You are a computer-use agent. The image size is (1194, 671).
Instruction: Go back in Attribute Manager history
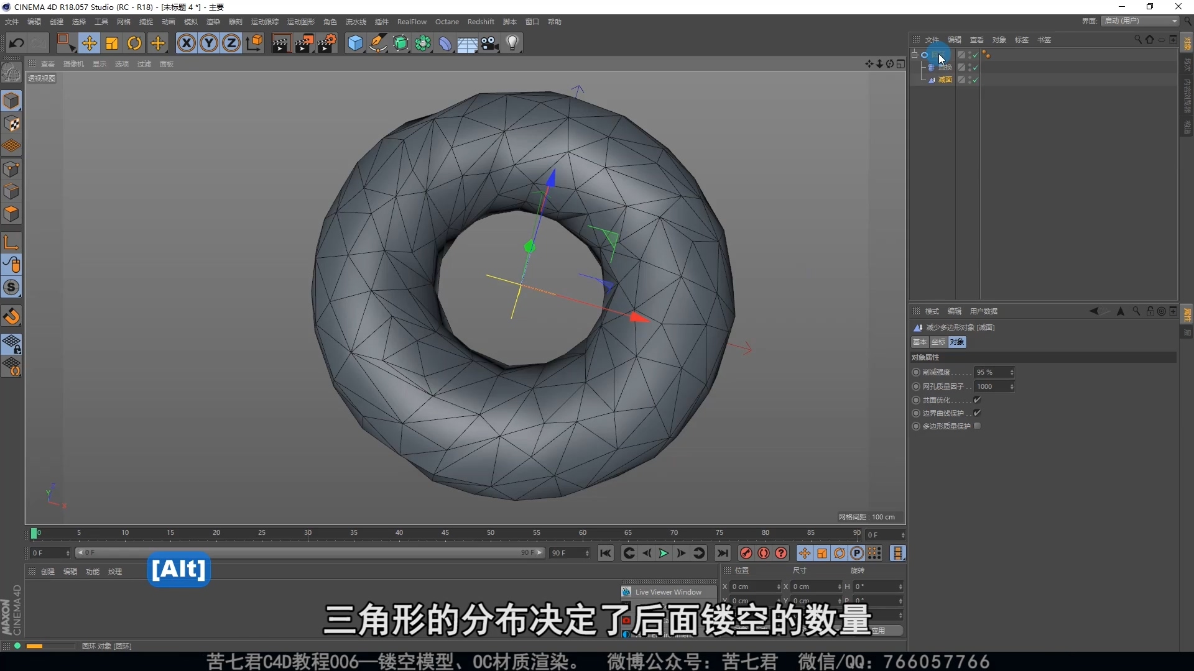[1094, 311]
